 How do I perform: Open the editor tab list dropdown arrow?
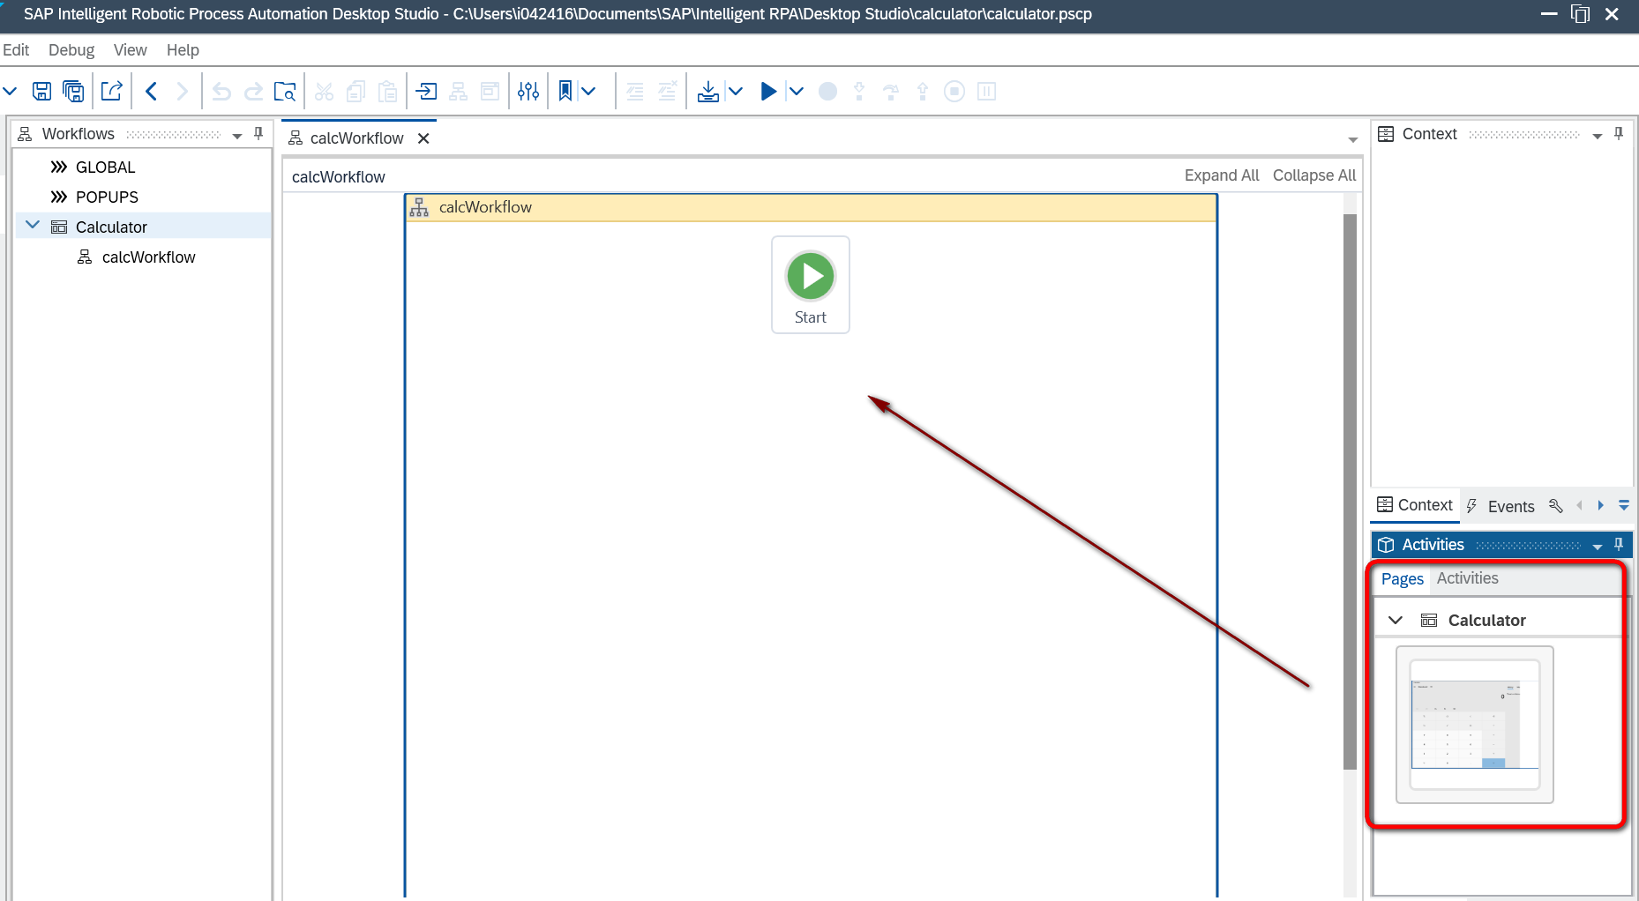(x=1352, y=139)
